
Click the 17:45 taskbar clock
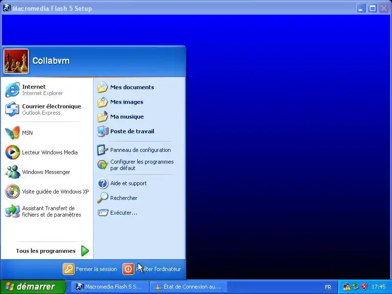pos(378,287)
